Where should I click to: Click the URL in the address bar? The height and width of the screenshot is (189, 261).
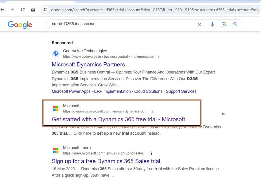pos(155,10)
